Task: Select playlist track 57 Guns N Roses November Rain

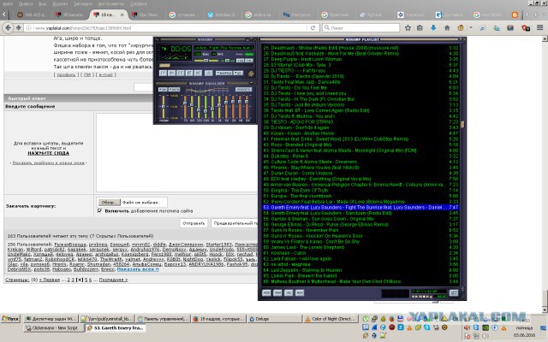Action: click(x=360, y=230)
